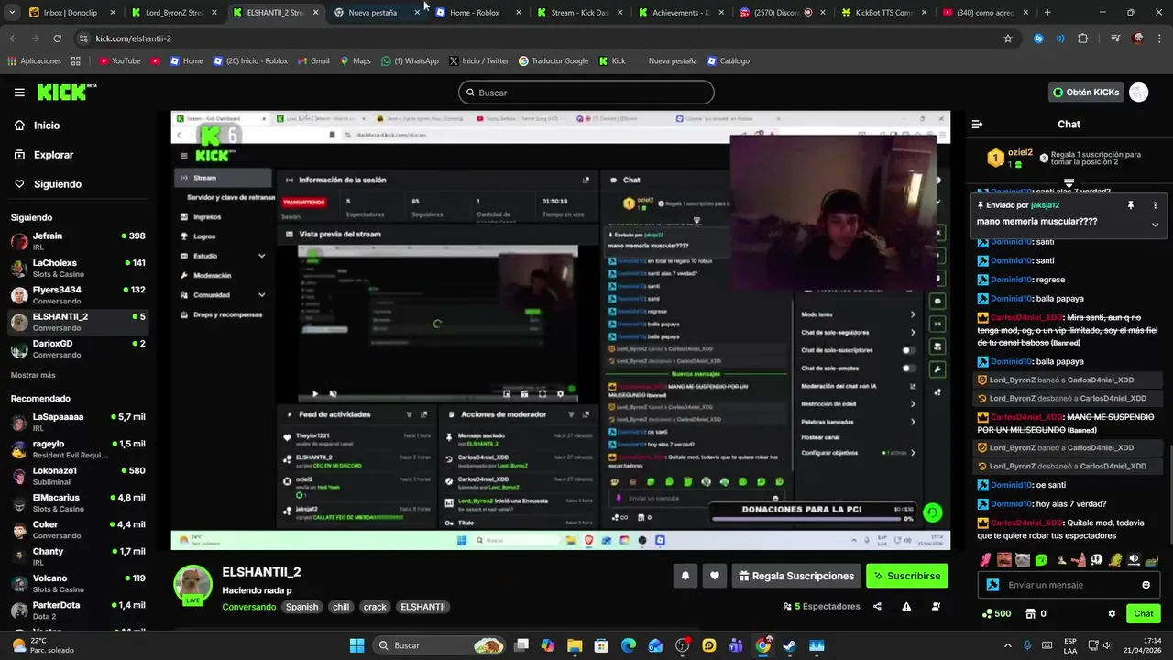Switch to KickBot TTS tab
This screenshot has width=1173, height=660.
882,13
